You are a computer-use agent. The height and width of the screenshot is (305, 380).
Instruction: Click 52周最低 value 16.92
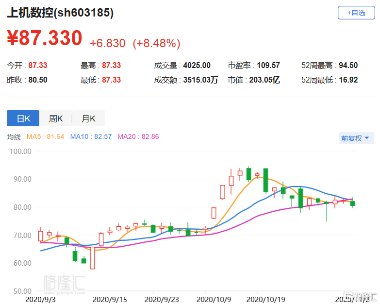click(348, 80)
